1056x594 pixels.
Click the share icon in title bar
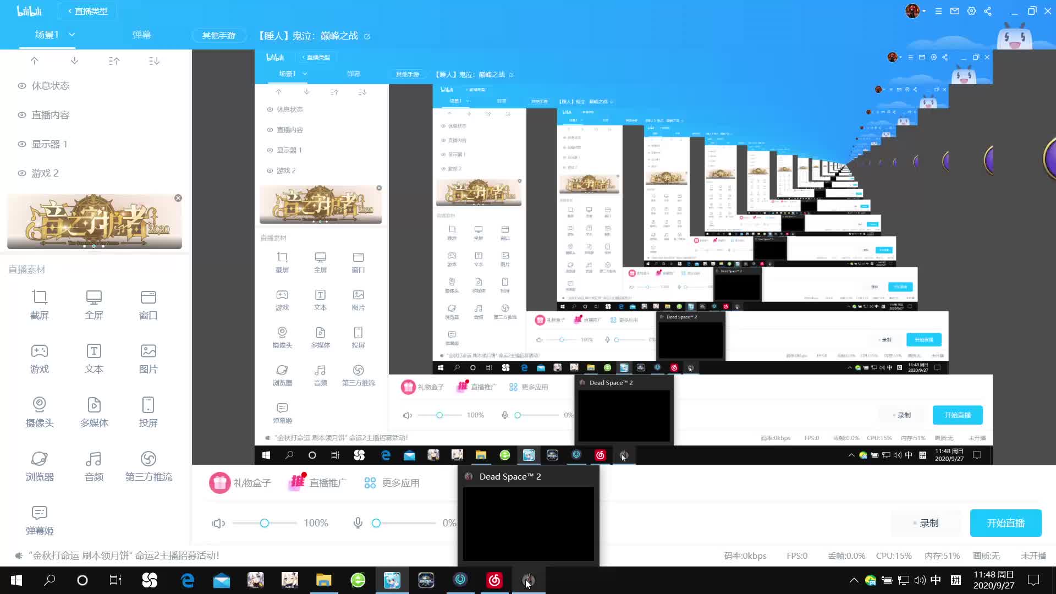(988, 11)
